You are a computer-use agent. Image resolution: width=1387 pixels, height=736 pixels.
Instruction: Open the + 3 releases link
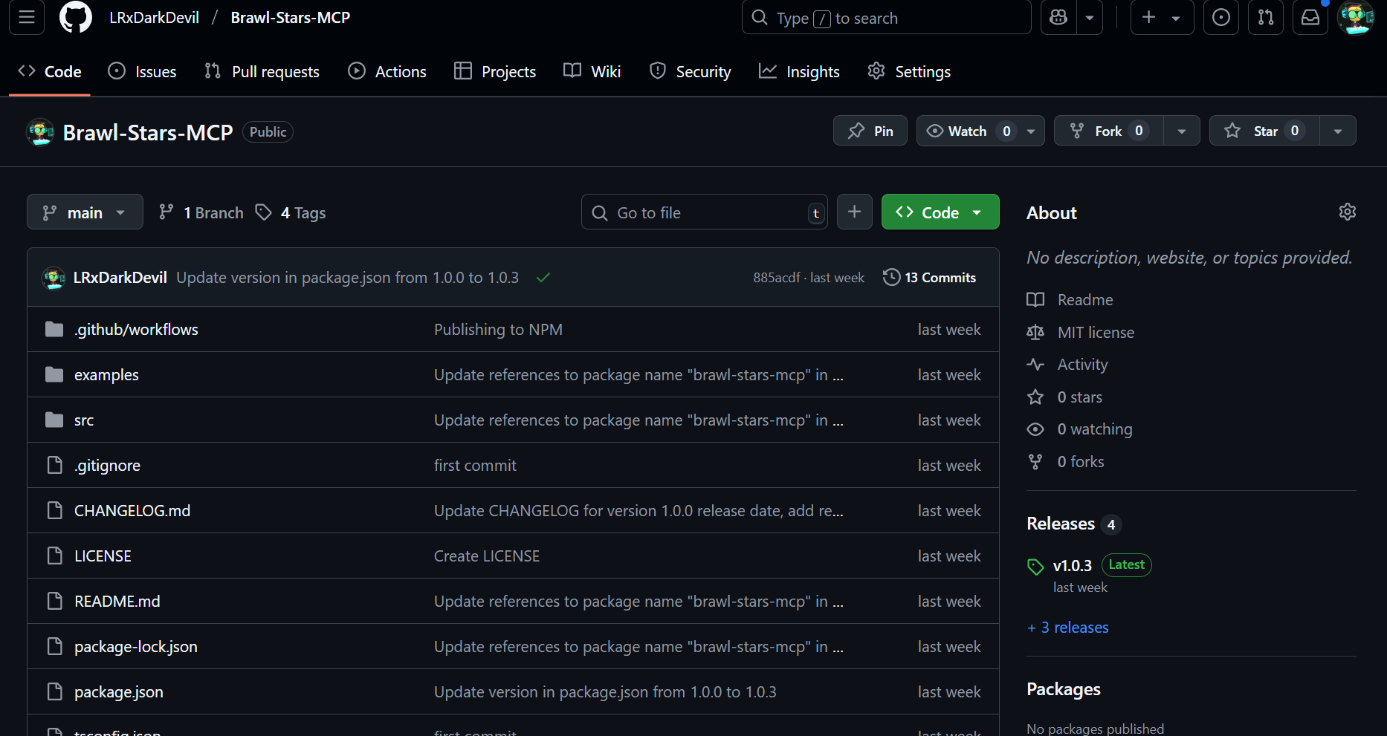pyautogui.click(x=1067, y=628)
